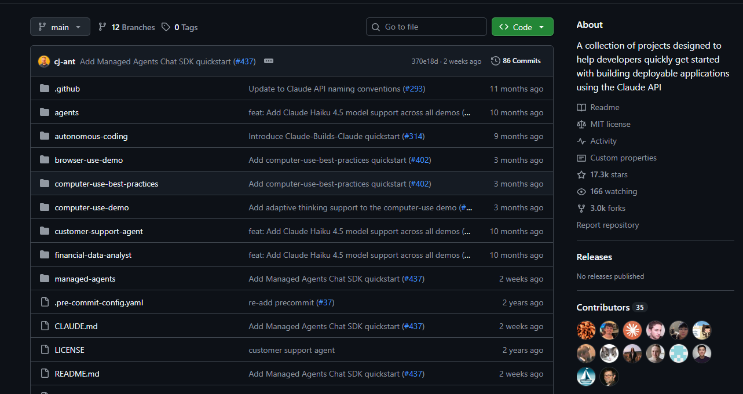Open 'customer support agent' commit message
743x394 pixels.
point(291,350)
